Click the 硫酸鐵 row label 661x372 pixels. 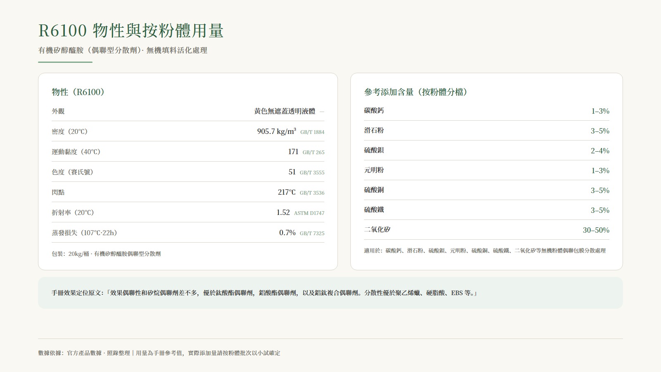(x=374, y=210)
